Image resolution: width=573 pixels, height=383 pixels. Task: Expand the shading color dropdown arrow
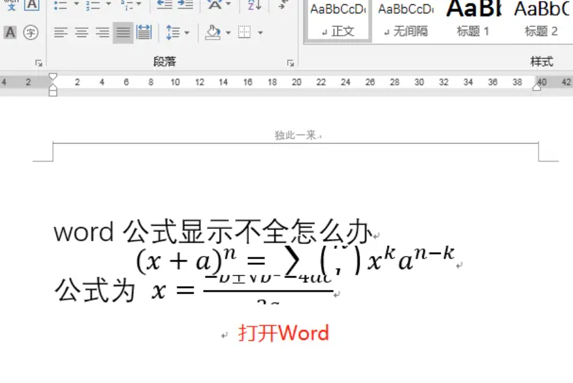228,33
